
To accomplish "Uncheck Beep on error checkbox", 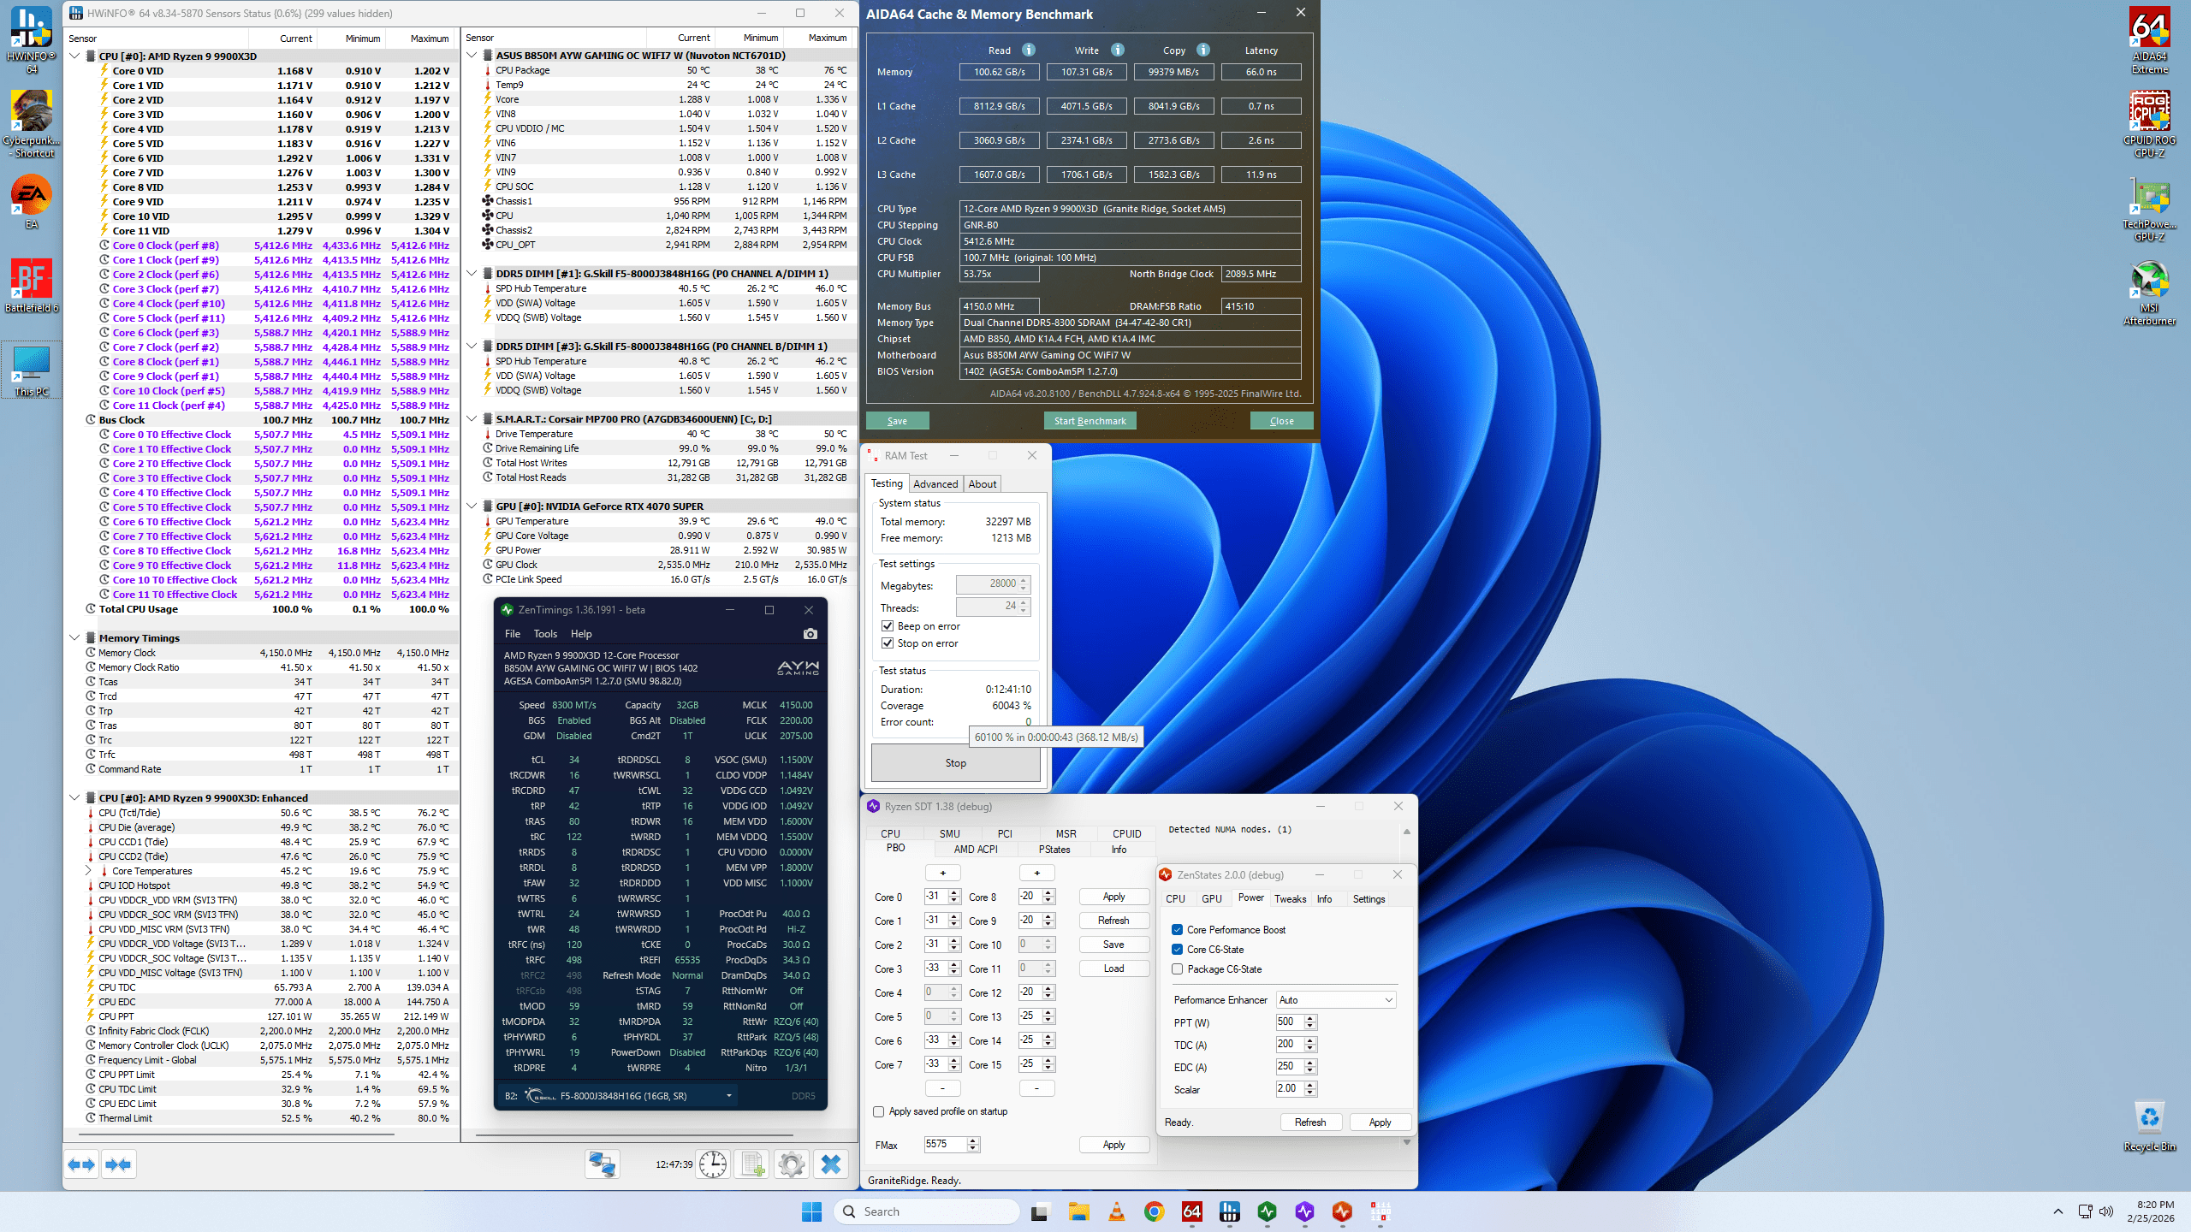I will (x=888, y=626).
